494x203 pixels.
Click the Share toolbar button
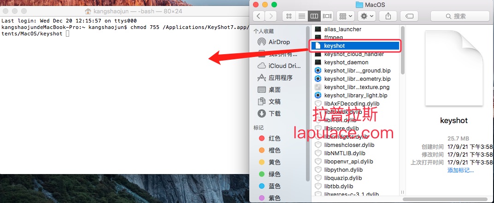[388, 16]
